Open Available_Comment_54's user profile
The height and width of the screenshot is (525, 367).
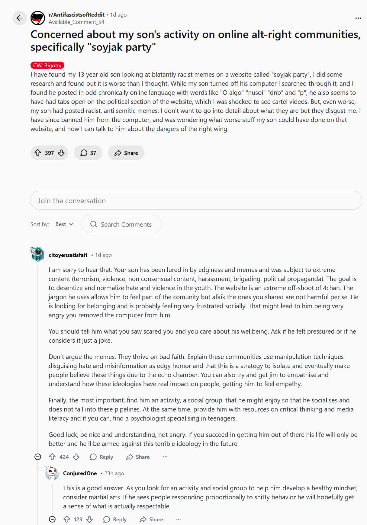(x=76, y=22)
